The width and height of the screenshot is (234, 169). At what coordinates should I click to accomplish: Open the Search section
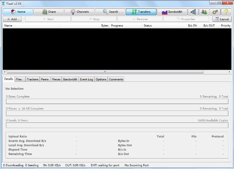tap(109, 12)
